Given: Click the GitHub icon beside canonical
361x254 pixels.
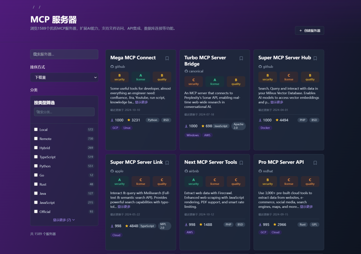Looking at the screenshot, I should point(186,71).
